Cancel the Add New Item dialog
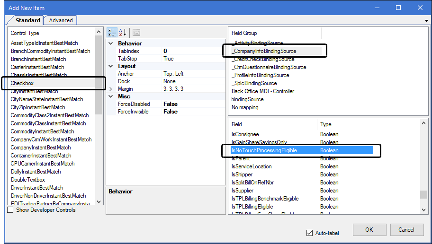 (x=406, y=230)
